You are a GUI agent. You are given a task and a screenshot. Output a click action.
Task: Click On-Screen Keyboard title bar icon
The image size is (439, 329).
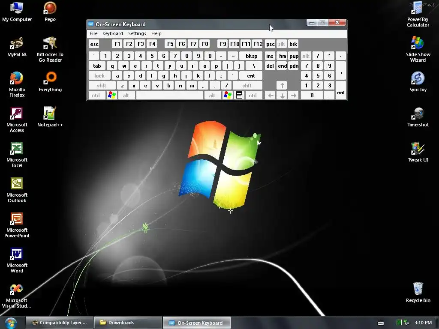(91, 24)
